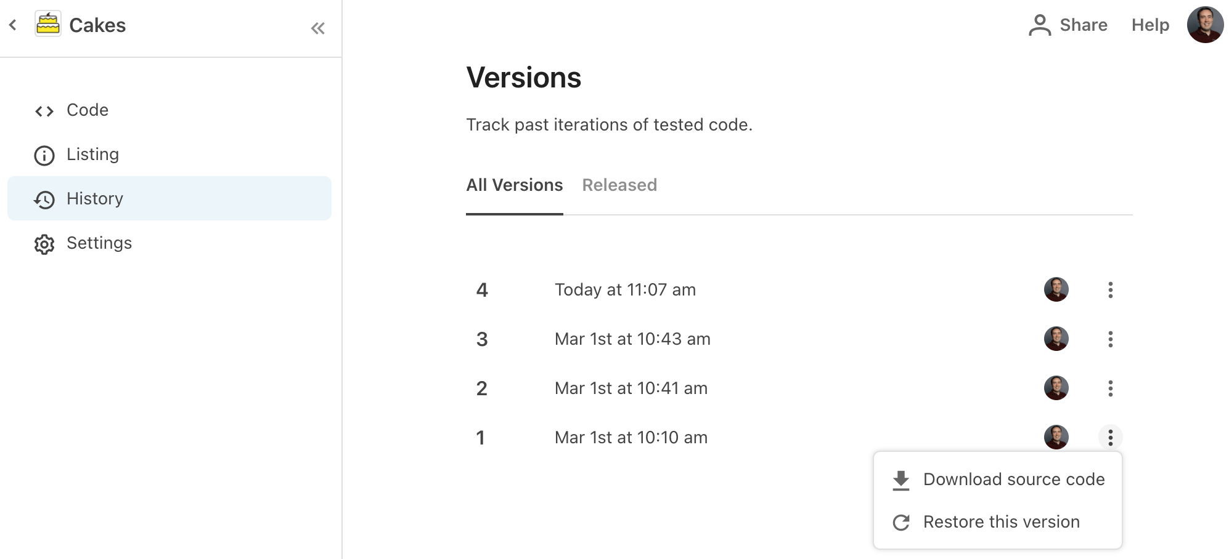Open the Code section via its icon

(44, 111)
